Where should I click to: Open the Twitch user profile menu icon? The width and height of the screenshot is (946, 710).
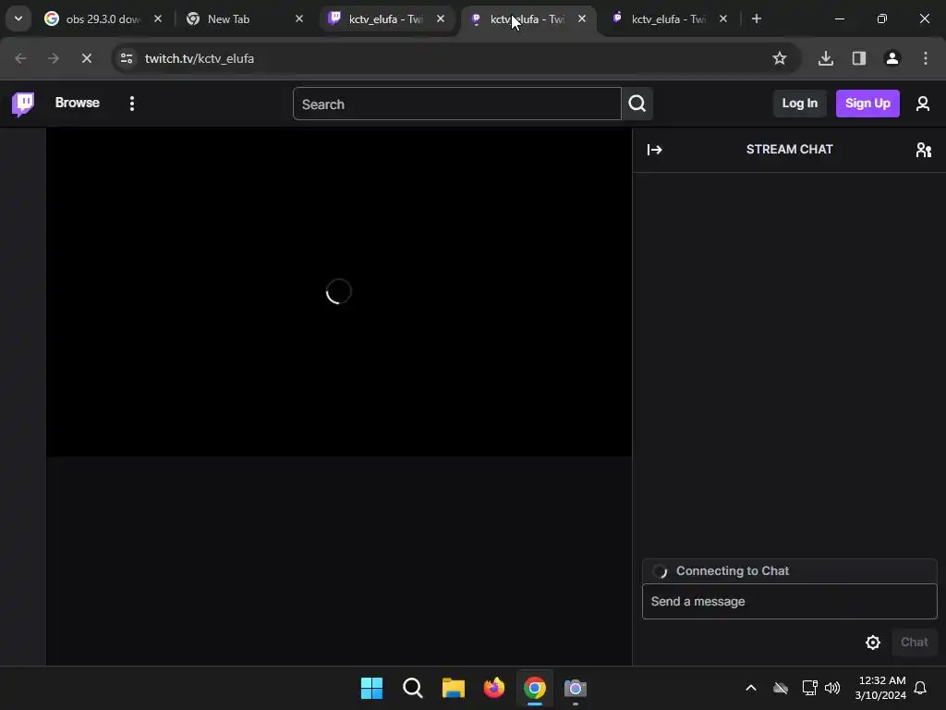(923, 104)
